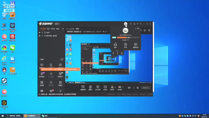Click the large avatar in profile popup
This screenshot has width=209, height=118.
pos(125,30)
